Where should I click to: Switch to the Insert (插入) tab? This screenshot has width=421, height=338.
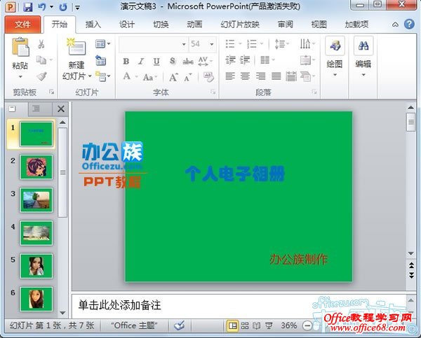coord(93,24)
